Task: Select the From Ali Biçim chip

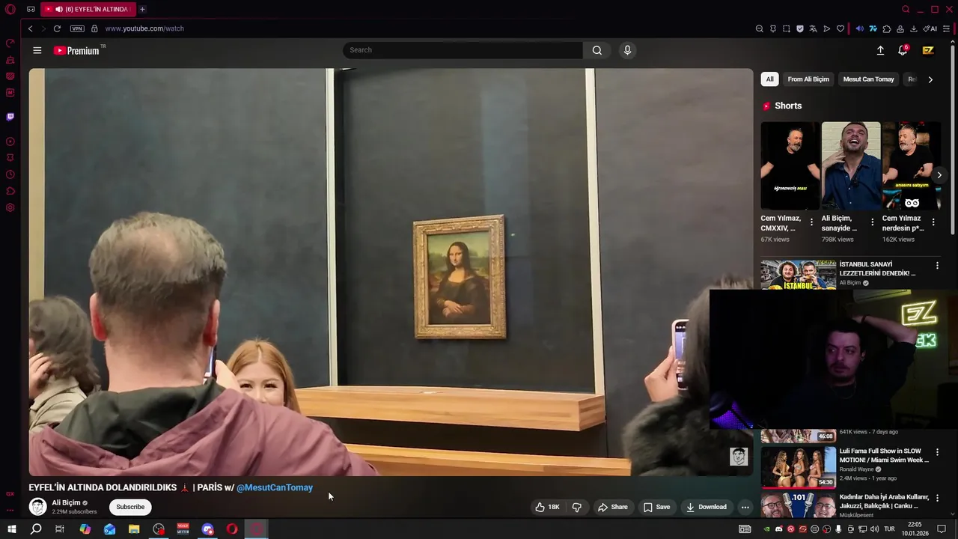Action: [x=808, y=79]
